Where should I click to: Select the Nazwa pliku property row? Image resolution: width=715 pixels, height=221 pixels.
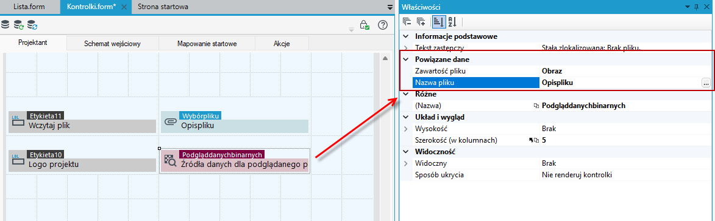(x=562, y=83)
